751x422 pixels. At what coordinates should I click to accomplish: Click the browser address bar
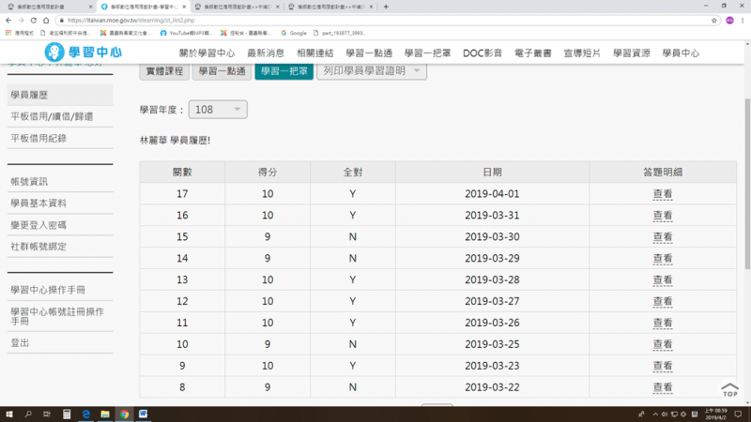point(375,19)
